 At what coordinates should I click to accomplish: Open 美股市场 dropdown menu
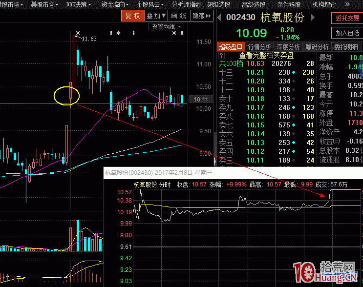click(44, 4)
